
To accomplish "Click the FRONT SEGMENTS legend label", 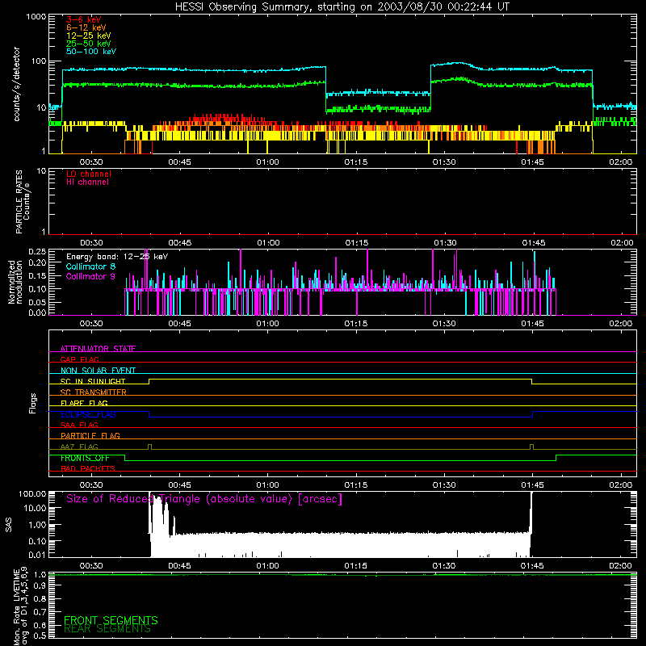I will coord(111,620).
